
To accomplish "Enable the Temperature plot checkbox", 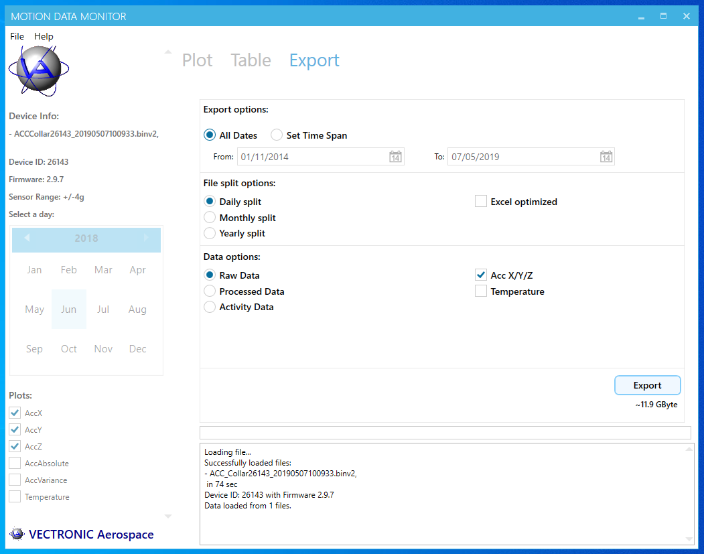I will pos(15,496).
